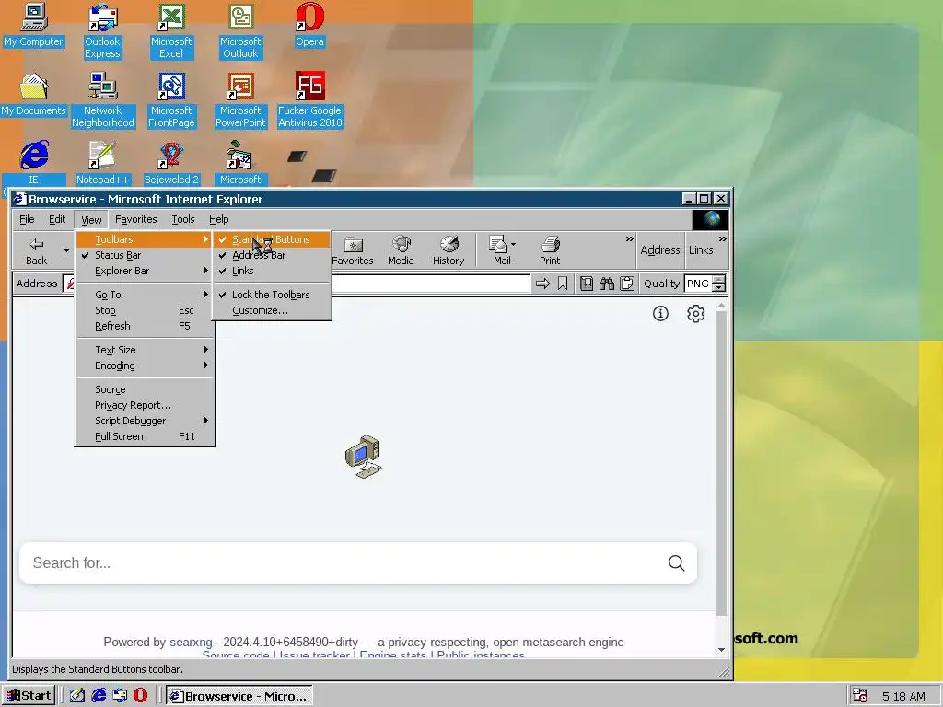Click the magnifier search icon in search box
The width and height of the screenshot is (943, 707).
677,562
